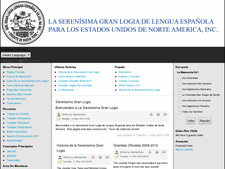Open Grandes Oficiales 2008-2010 in Ultimas Noticias
The width and height of the screenshot is (225, 169).
pos(75,81)
